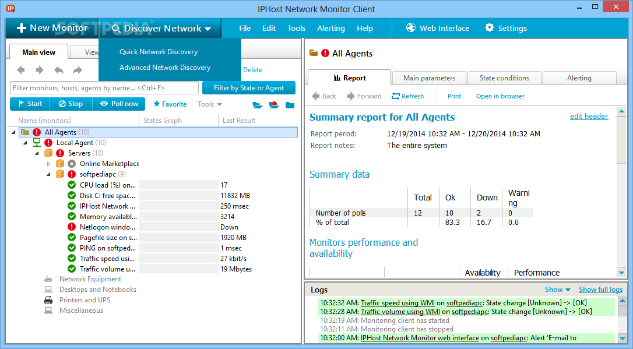Click the green status icon for PING monitor
The image size is (633, 349).
tap(72, 248)
